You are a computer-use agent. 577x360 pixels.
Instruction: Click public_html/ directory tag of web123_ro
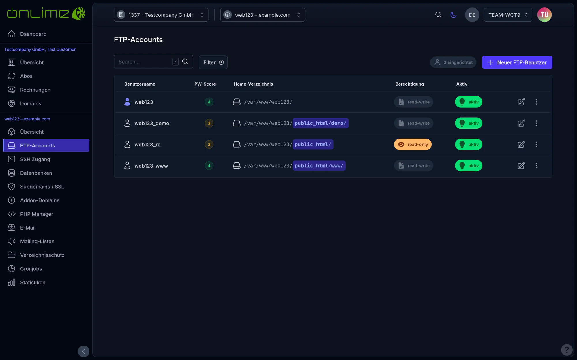(x=313, y=144)
